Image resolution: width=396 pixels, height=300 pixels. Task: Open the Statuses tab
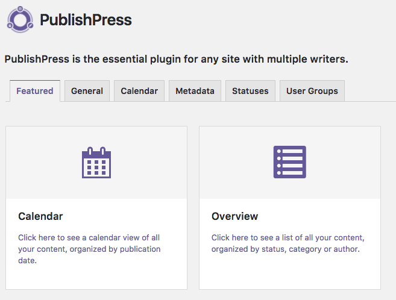tap(250, 91)
